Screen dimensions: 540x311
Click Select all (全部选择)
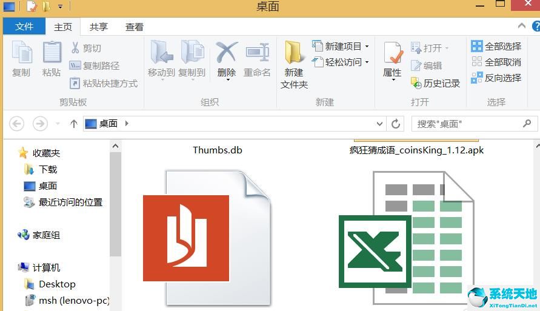496,46
